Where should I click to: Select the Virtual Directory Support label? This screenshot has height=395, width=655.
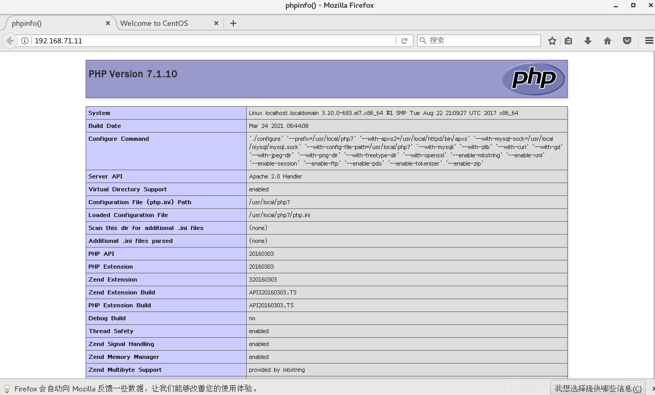[x=127, y=189]
